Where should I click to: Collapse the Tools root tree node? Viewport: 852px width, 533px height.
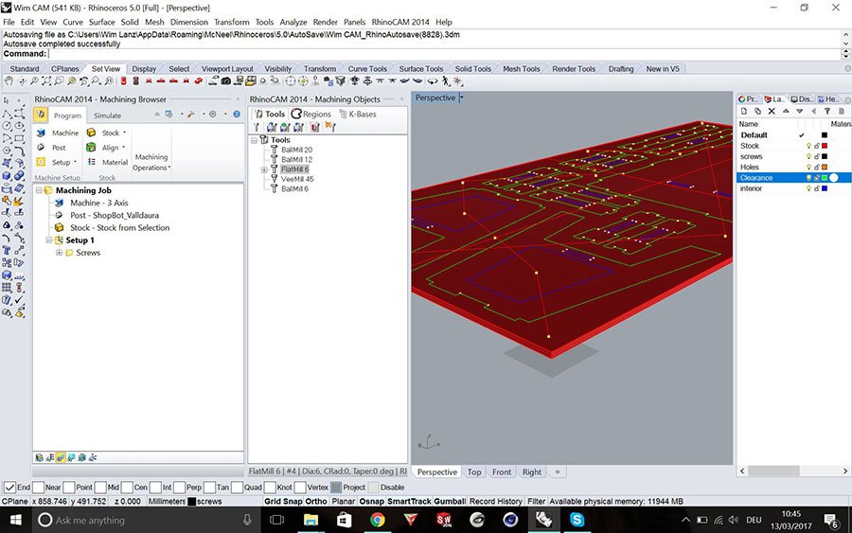(x=254, y=140)
